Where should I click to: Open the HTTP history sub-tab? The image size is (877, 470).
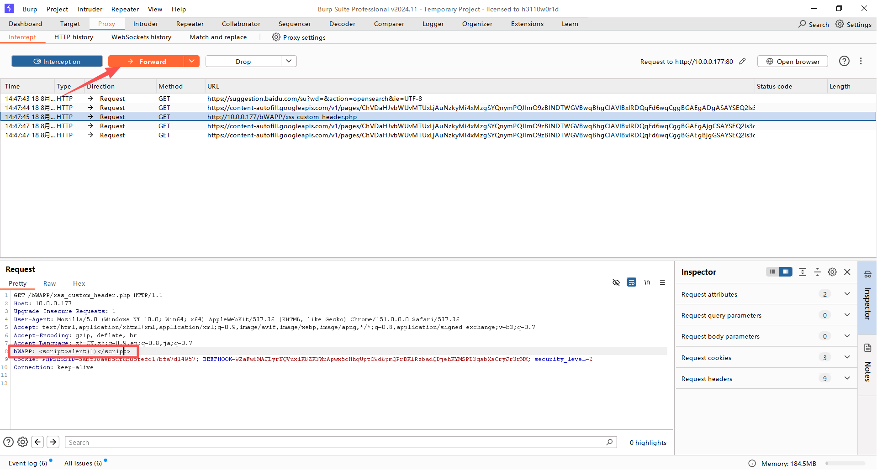tap(74, 37)
